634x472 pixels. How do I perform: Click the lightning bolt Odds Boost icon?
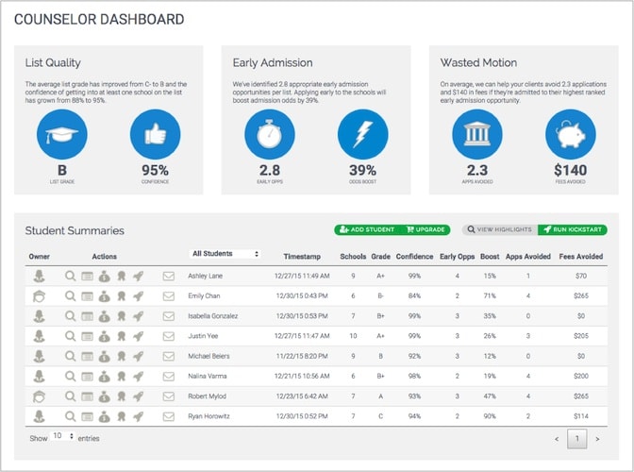coord(362,134)
